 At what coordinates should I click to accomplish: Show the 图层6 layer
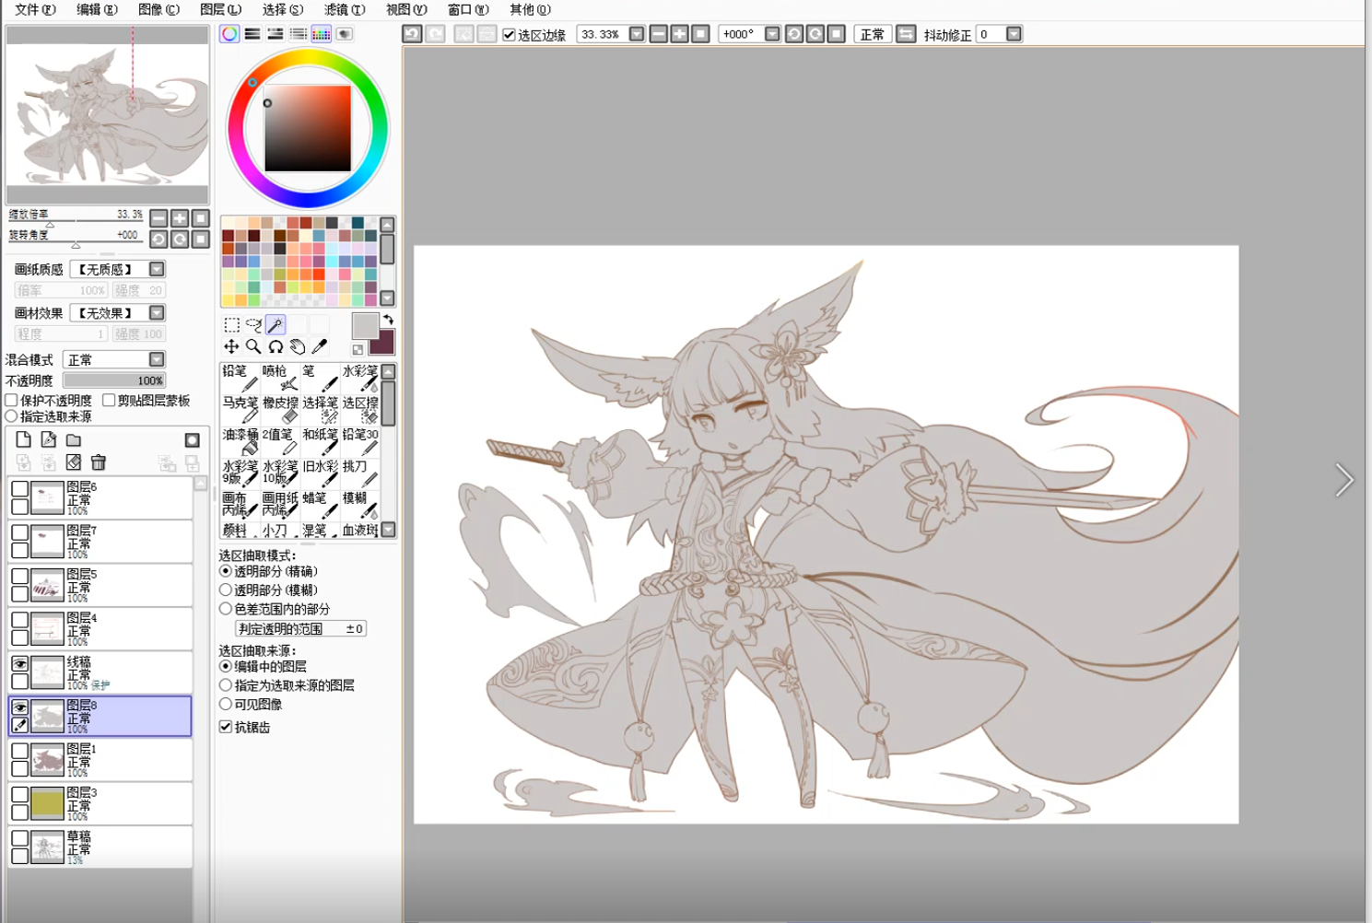[19, 488]
